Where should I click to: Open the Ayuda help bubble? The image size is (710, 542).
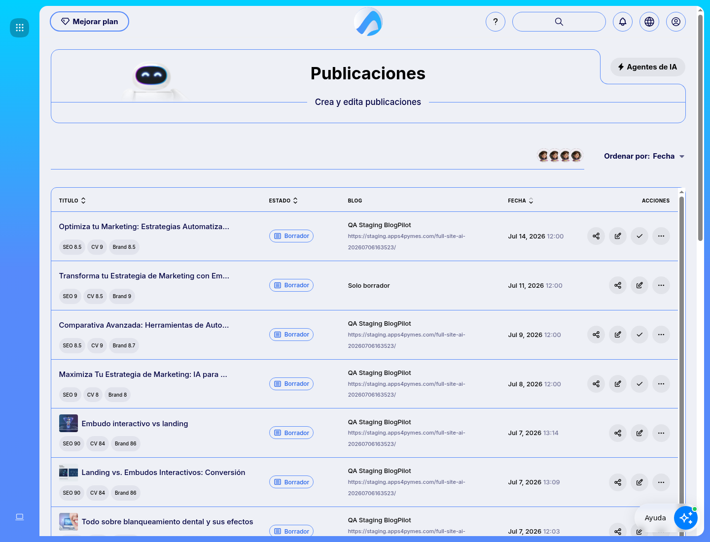click(655, 518)
